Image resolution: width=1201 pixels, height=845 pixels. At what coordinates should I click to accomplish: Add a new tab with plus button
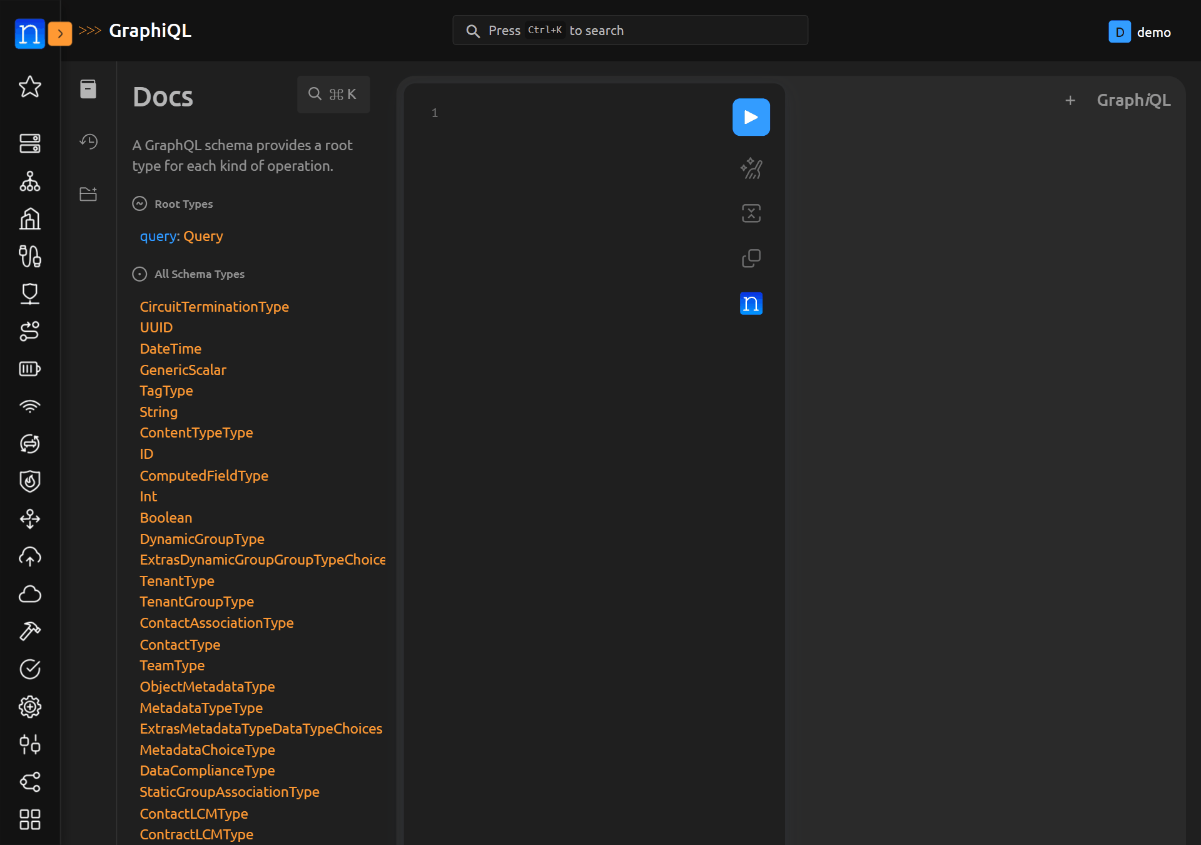point(1070,100)
